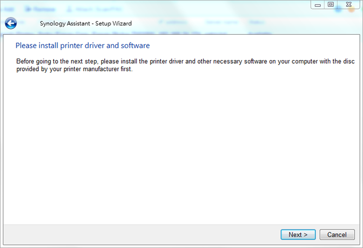Viewport: 363px width, 248px height.
Task: Click the first line of instruction text
Action: 181,61
